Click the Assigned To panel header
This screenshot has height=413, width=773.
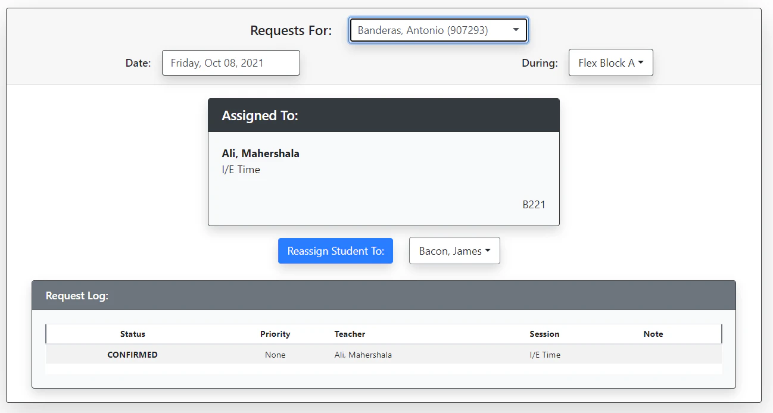click(260, 115)
